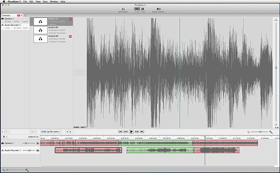Go to previous clip arrow button
This screenshot has height=173, width=280.
tap(67, 132)
